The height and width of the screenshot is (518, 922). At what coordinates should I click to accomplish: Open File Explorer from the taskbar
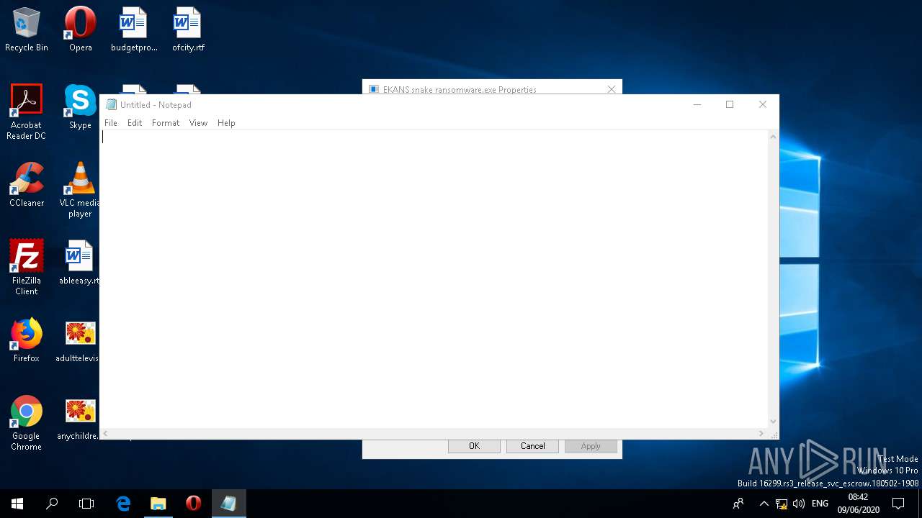click(x=158, y=504)
